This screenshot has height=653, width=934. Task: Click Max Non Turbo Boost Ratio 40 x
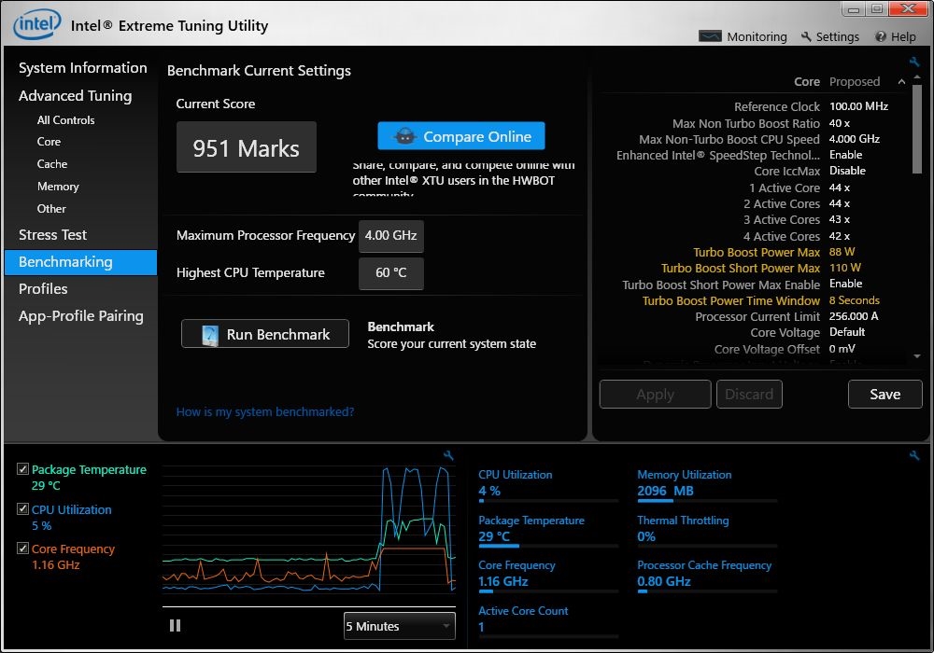point(840,123)
